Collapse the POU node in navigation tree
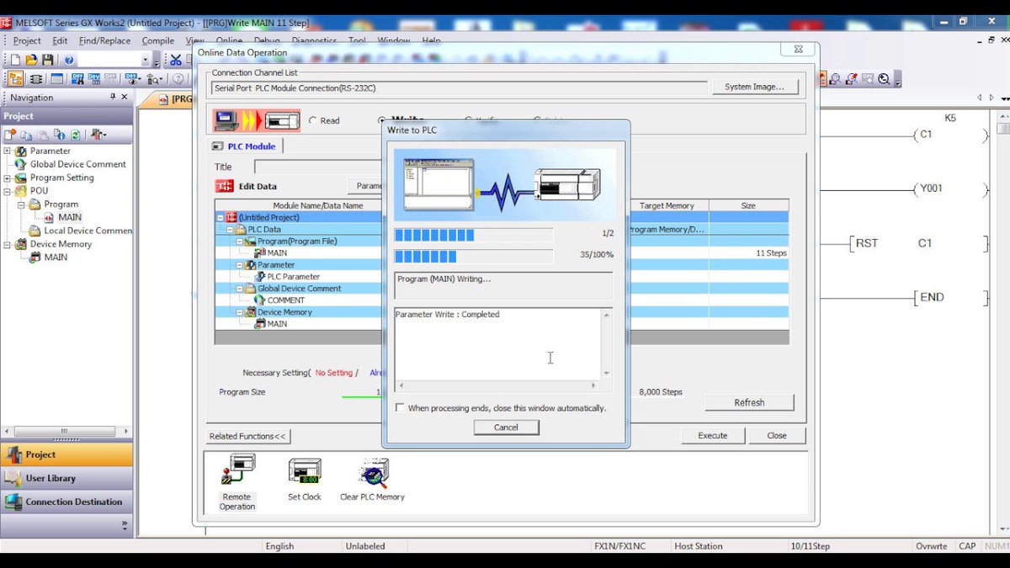1010x568 pixels. point(8,191)
